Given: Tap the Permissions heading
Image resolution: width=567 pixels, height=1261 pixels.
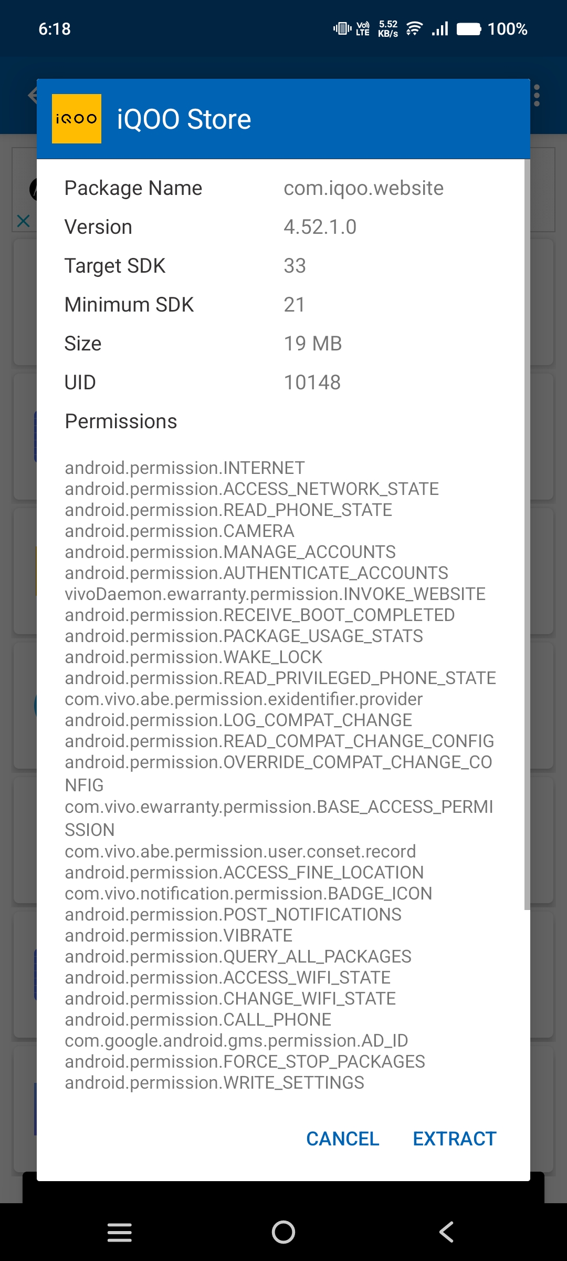Looking at the screenshot, I should [121, 421].
